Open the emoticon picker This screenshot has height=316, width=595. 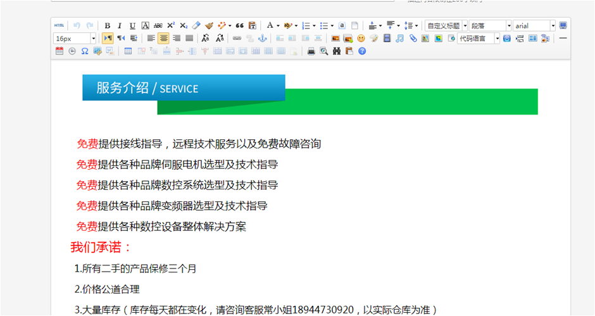[x=361, y=38]
